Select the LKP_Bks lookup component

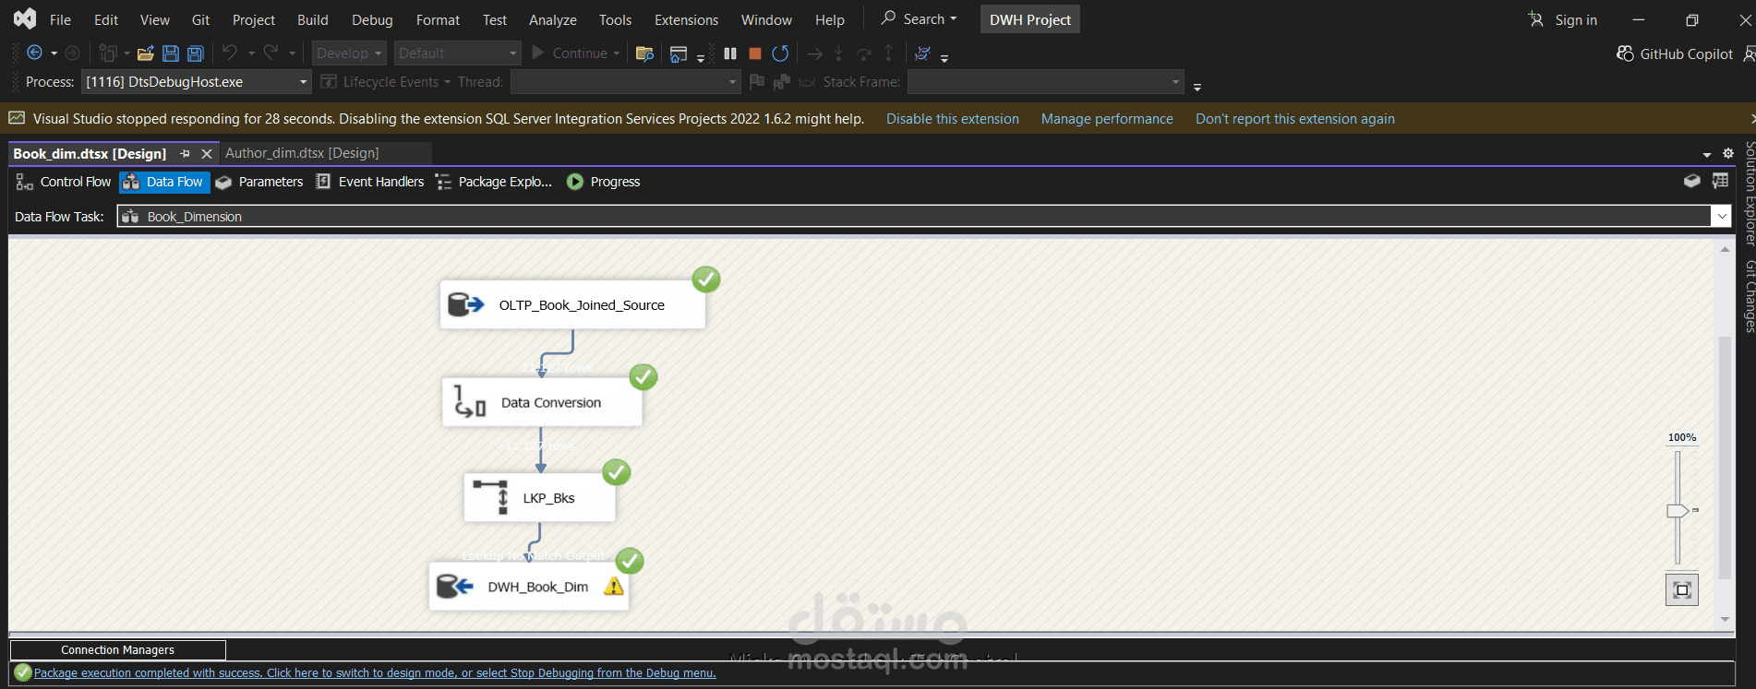click(x=539, y=498)
